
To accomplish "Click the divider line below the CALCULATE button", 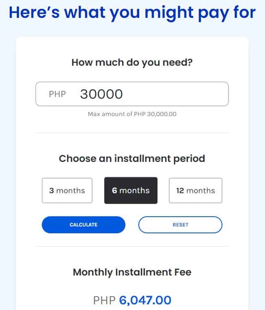I will 132,246.
